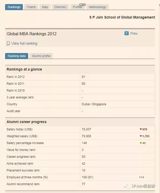Open the View full ranking link
Image resolution: width=160 pixels, height=193 pixels.
pyautogui.click(x=24, y=43)
